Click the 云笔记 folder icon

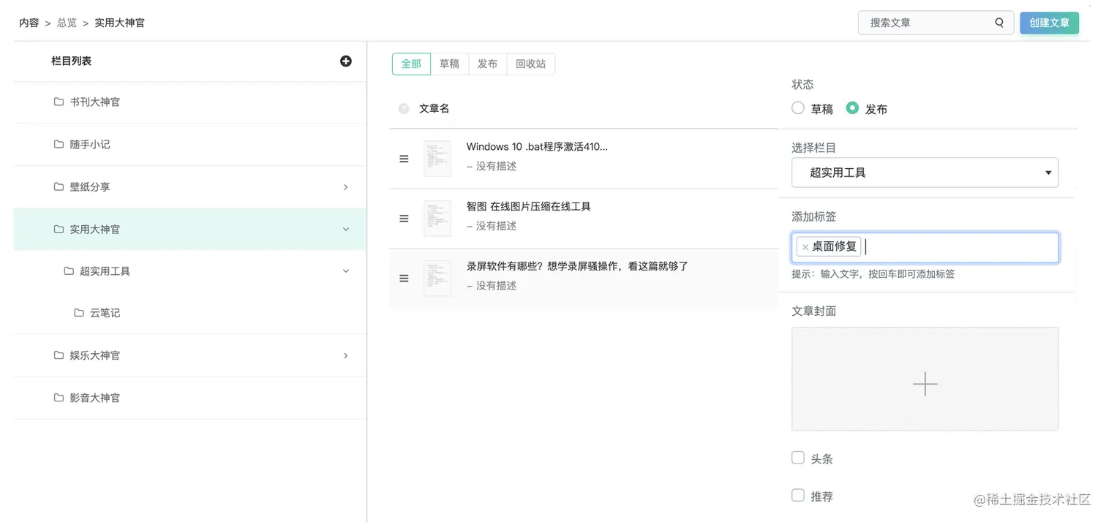[x=79, y=313]
